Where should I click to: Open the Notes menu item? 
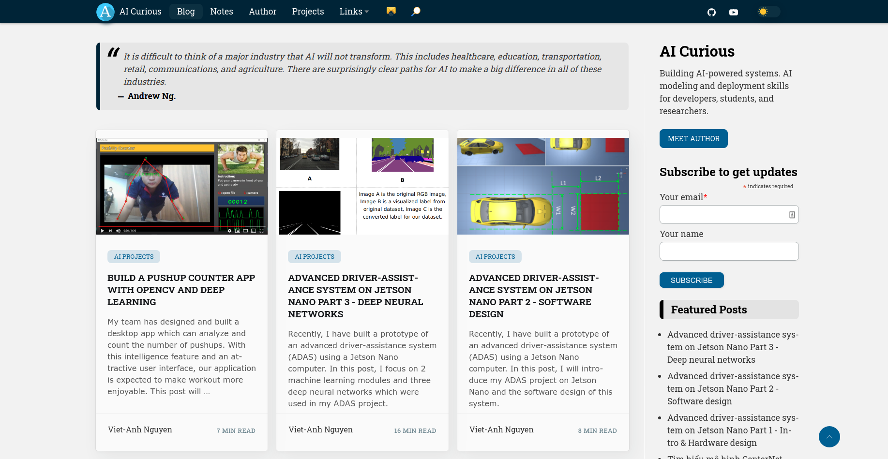[x=222, y=12]
